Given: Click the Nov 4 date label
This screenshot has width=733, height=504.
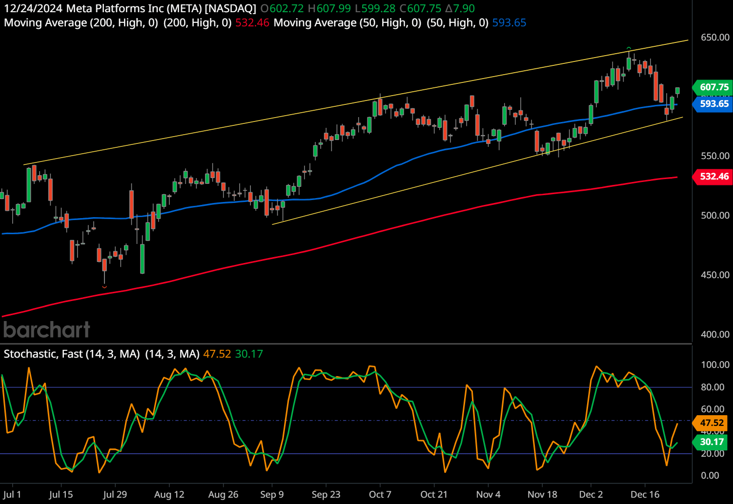Looking at the screenshot, I should (x=489, y=495).
